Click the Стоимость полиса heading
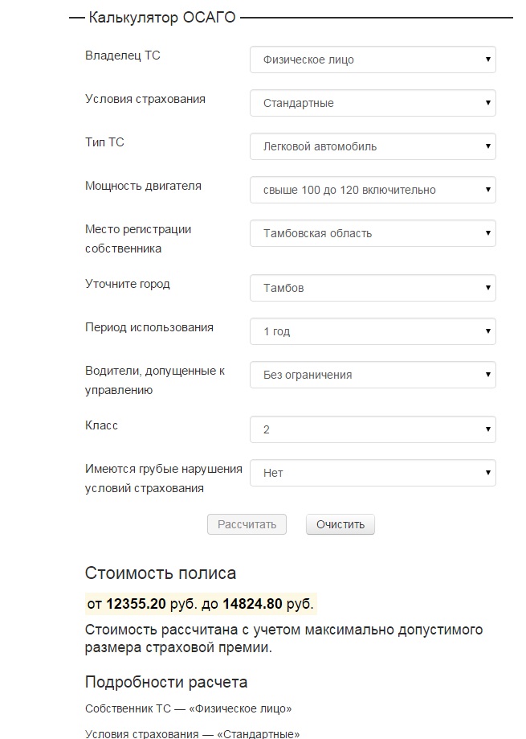 (x=161, y=573)
